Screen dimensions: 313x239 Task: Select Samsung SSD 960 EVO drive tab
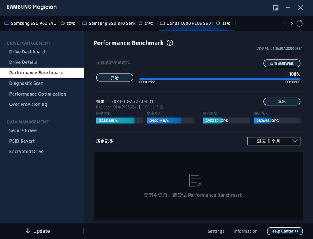click(x=34, y=24)
